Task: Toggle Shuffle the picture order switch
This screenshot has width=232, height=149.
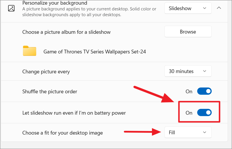Action: point(204,91)
